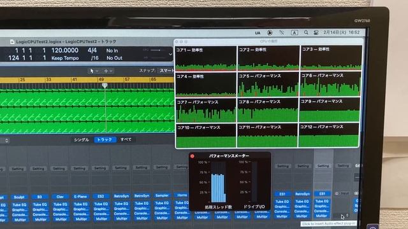Click the コア6 – パフォーマンス graph

click(330, 84)
